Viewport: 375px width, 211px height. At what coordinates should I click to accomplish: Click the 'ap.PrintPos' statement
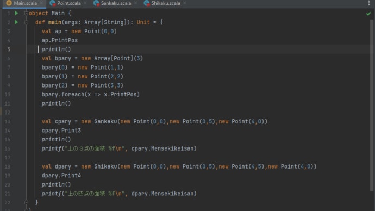coord(60,40)
